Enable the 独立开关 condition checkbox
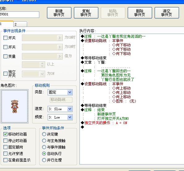The image size is (184, 171). coord(5,74)
